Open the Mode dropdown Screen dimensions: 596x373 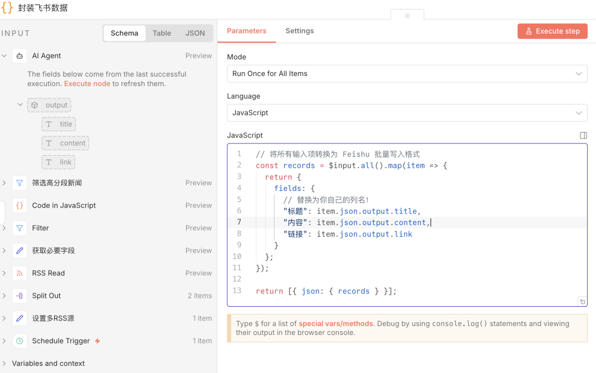click(407, 73)
